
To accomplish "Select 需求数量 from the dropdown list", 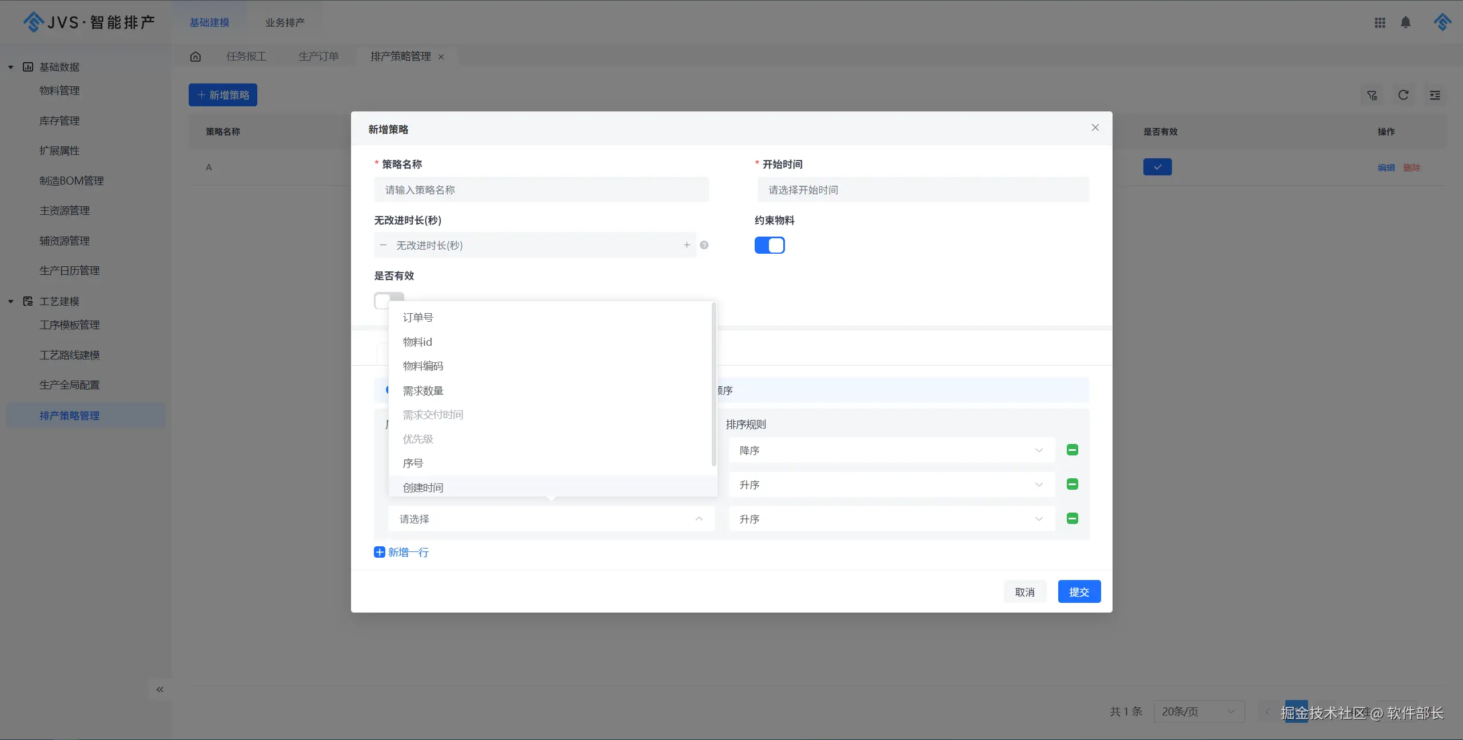I will [423, 391].
